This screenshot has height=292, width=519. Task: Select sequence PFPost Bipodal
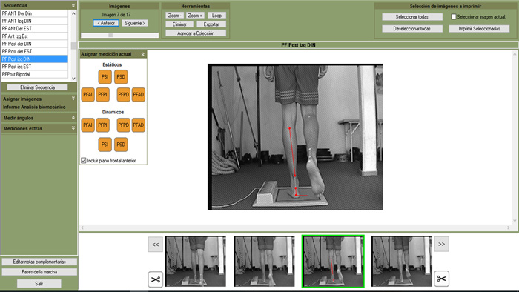click(34, 74)
